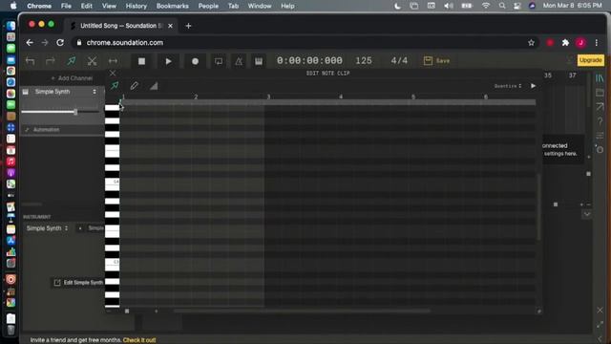Viewport: 611px width, 344px height.
Task: Open the folder icon in the right sidebar
Action: click(600, 93)
